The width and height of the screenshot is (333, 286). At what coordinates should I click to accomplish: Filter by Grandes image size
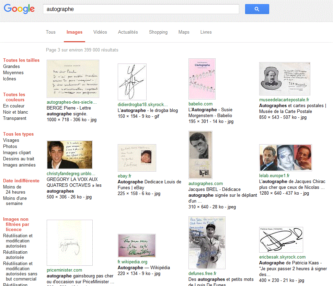coord(11,67)
